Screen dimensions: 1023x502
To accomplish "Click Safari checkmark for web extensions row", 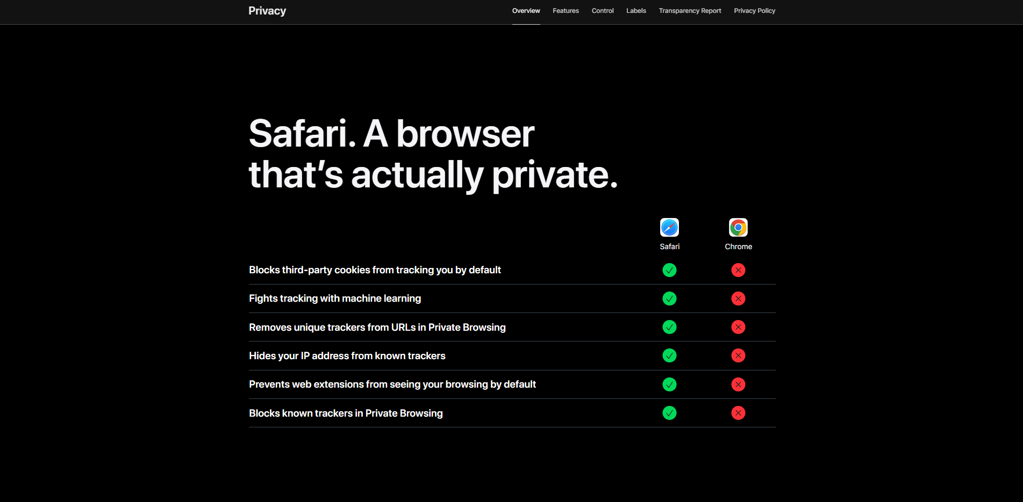I will (669, 384).
